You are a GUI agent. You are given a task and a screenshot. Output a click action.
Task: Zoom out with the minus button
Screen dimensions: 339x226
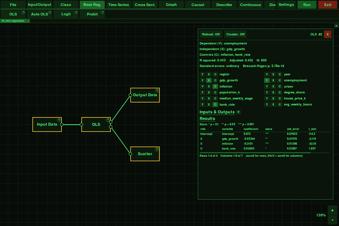332,220
